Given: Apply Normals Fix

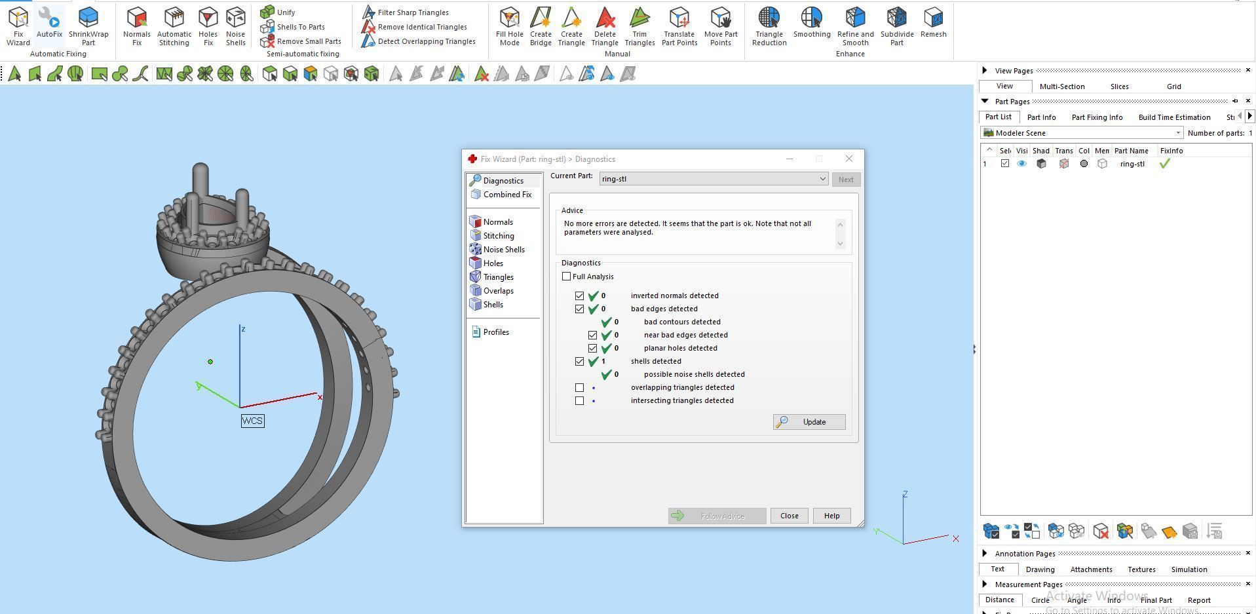Looking at the screenshot, I should (x=136, y=27).
